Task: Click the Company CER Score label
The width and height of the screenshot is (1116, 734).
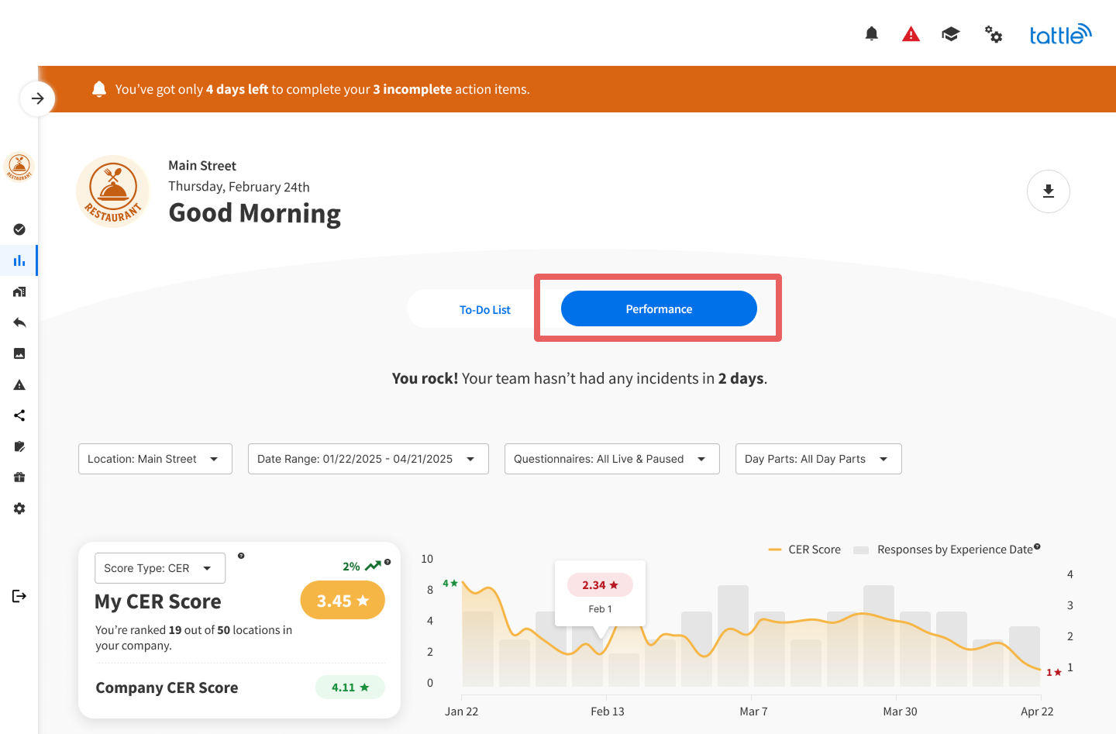Action: [x=167, y=687]
